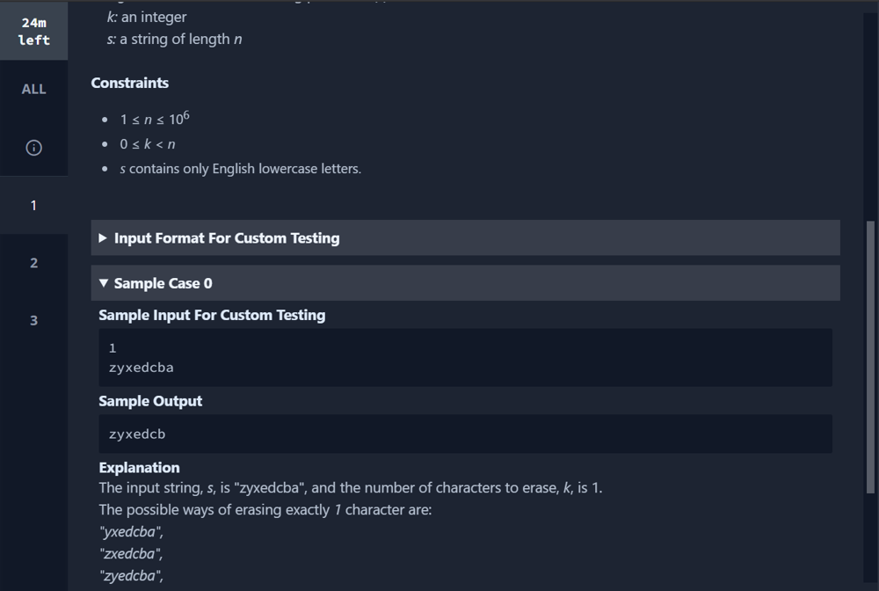This screenshot has height=591, width=879.
Task: Click the scrollbar track above the thumb
Action: (x=870, y=115)
